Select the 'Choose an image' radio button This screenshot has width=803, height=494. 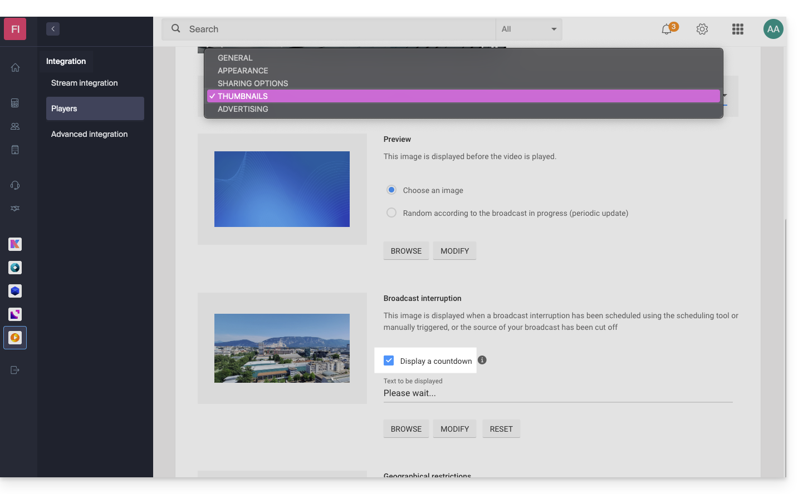(x=391, y=190)
